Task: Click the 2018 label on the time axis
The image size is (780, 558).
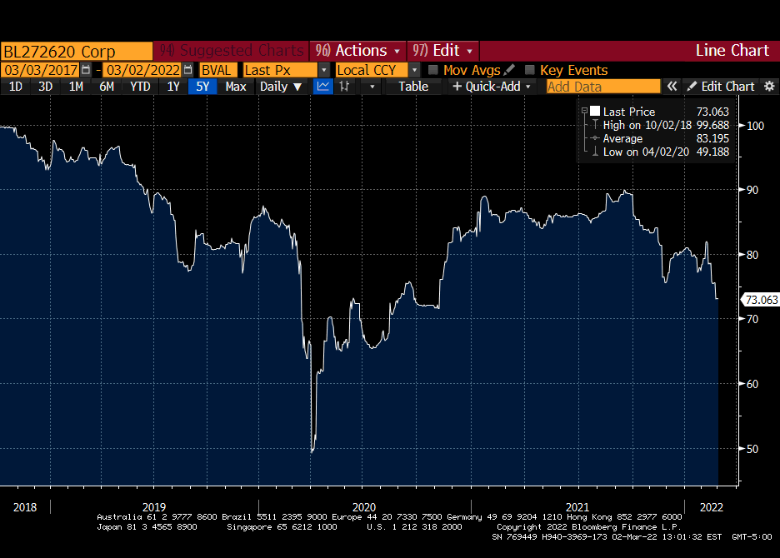Action: click(25, 507)
